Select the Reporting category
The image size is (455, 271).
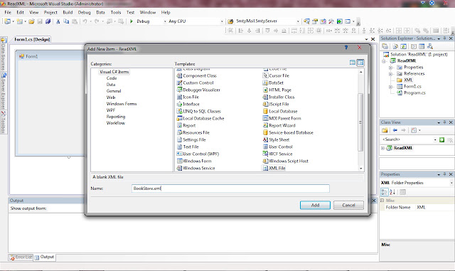[x=115, y=117]
